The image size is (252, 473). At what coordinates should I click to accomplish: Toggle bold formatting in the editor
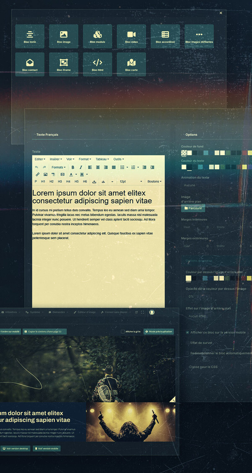point(73,167)
